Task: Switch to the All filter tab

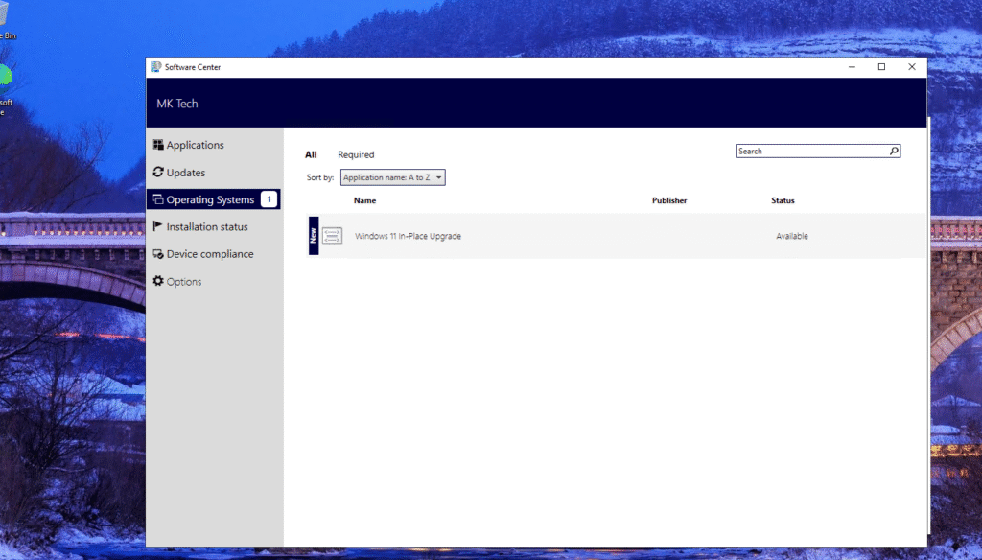Action: (311, 154)
